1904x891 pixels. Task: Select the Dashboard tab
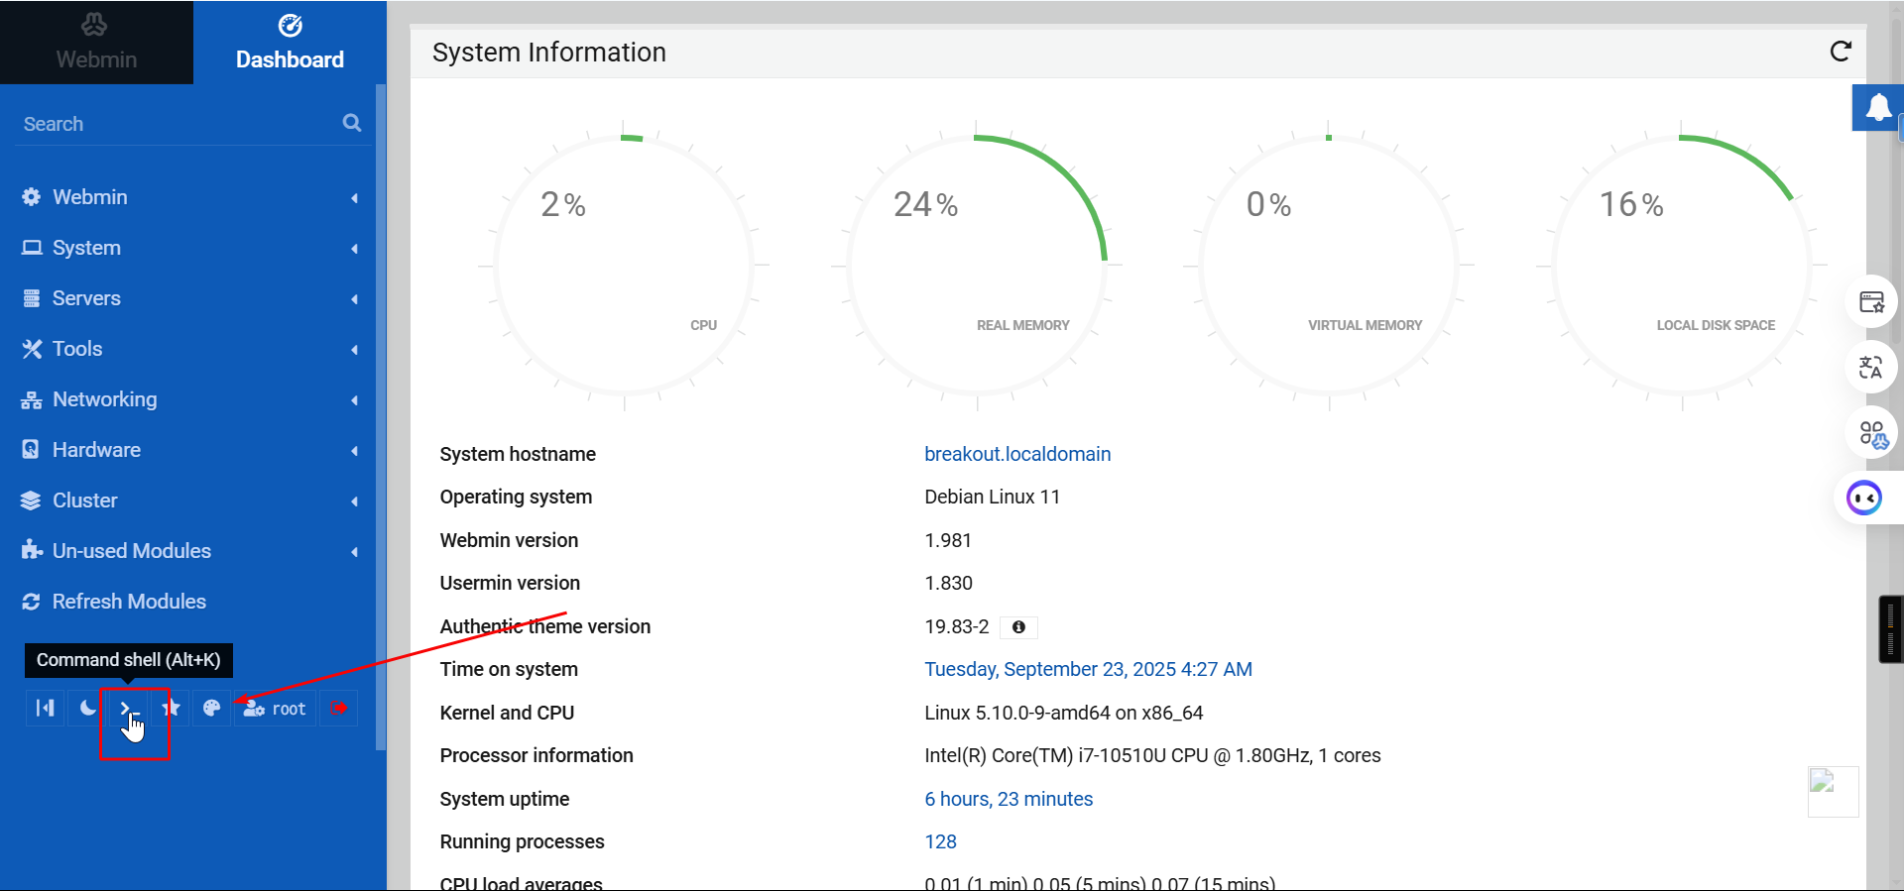[290, 43]
